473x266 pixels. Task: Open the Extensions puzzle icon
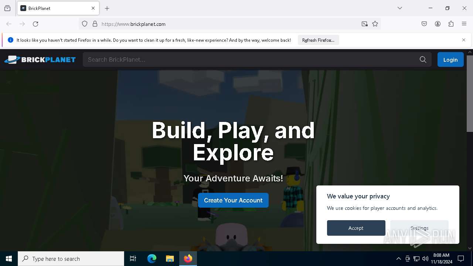451,24
